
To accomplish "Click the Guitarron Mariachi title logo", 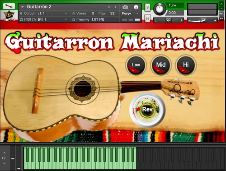I will (112, 42).
